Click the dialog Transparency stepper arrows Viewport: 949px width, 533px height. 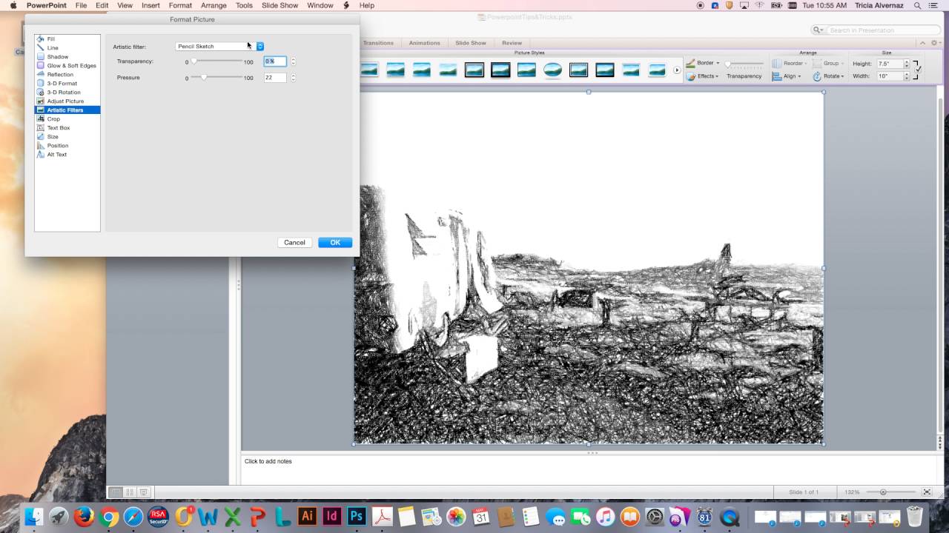click(293, 61)
